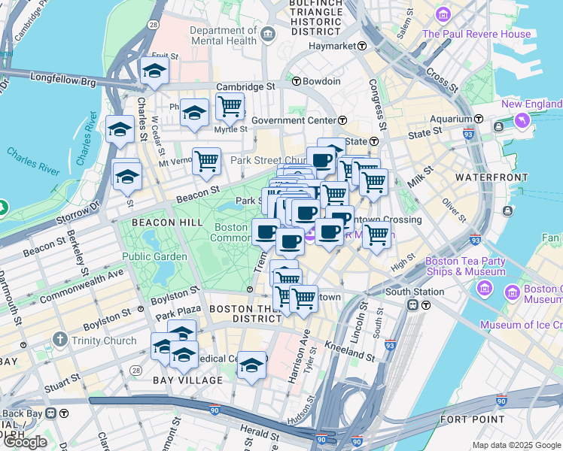Click the Trinity Church cross pin
The width and height of the screenshot is (563, 451).
click(x=59, y=339)
